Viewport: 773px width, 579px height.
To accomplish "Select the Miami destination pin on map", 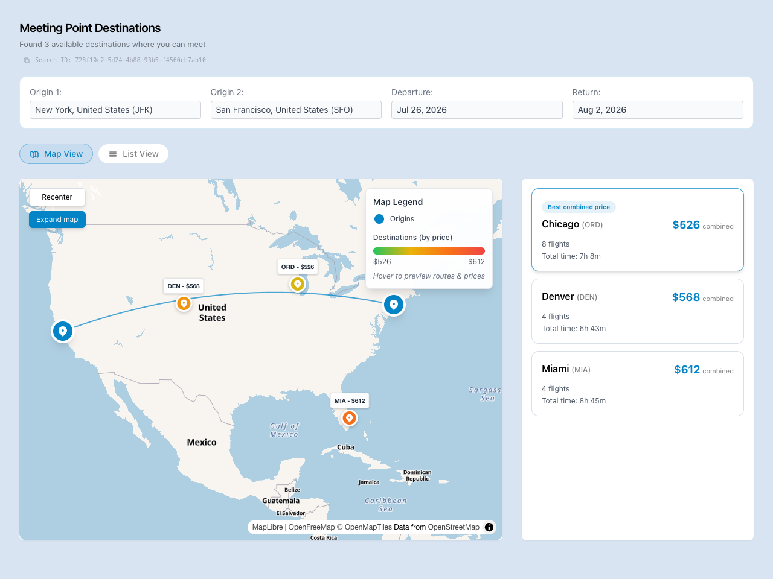I will (x=349, y=418).
